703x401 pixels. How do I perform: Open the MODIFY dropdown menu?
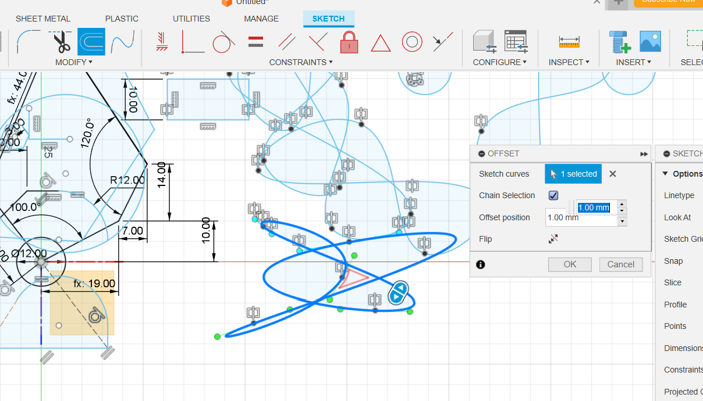74,62
